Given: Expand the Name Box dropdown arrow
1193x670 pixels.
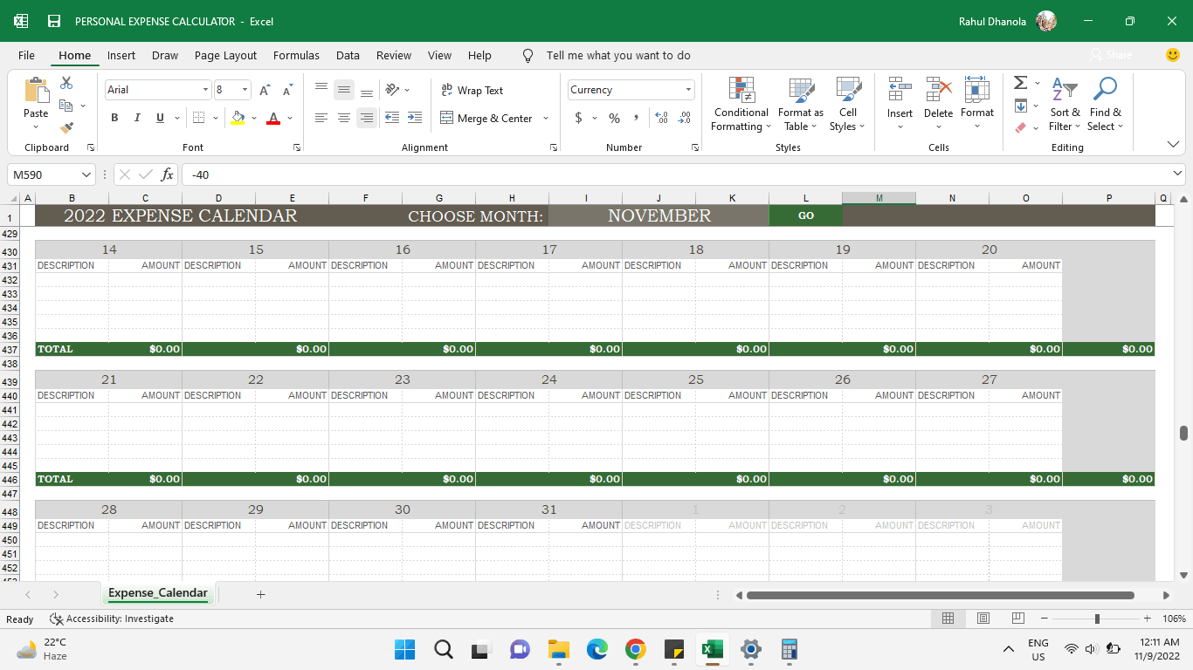Looking at the screenshot, I should click(x=86, y=174).
